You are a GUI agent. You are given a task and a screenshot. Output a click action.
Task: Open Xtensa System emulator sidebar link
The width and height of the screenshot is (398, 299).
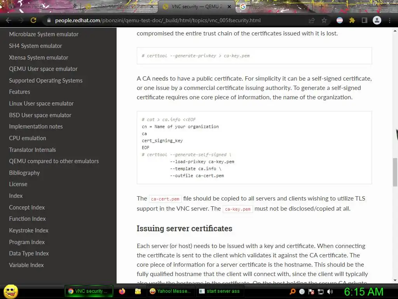38,58
